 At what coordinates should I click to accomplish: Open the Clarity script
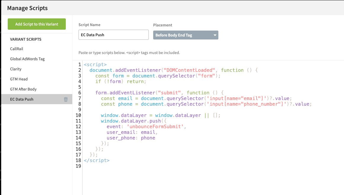pyautogui.click(x=16, y=69)
